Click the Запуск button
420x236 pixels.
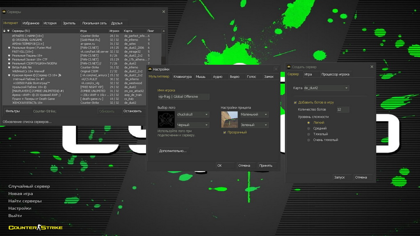click(342, 177)
